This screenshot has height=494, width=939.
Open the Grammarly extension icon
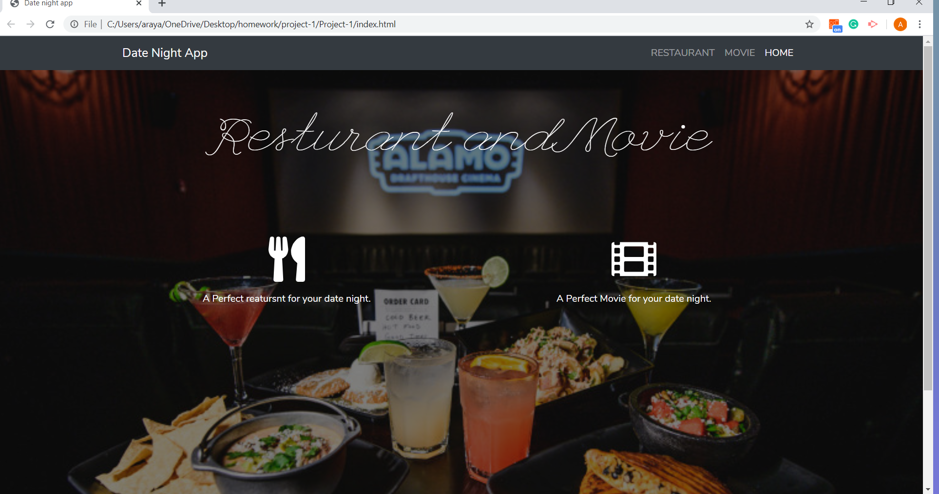pos(853,24)
